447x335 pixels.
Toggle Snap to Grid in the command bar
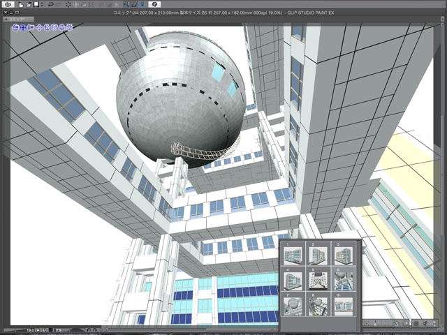coord(142,5)
